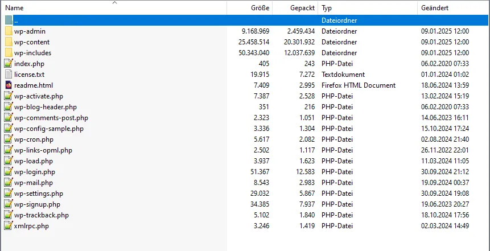Viewport: 490px width, 251px height.
Task: Click the wp-content folder icon
Action: pos(9,42)
